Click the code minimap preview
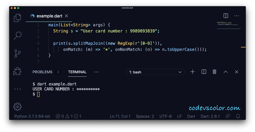 click(228, 25)
